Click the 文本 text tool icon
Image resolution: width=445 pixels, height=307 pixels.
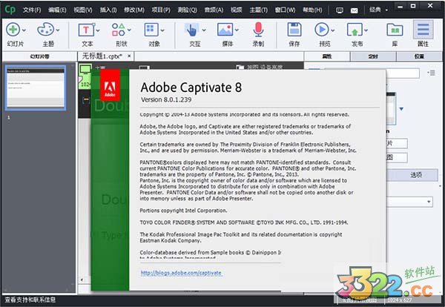(86, 30)
